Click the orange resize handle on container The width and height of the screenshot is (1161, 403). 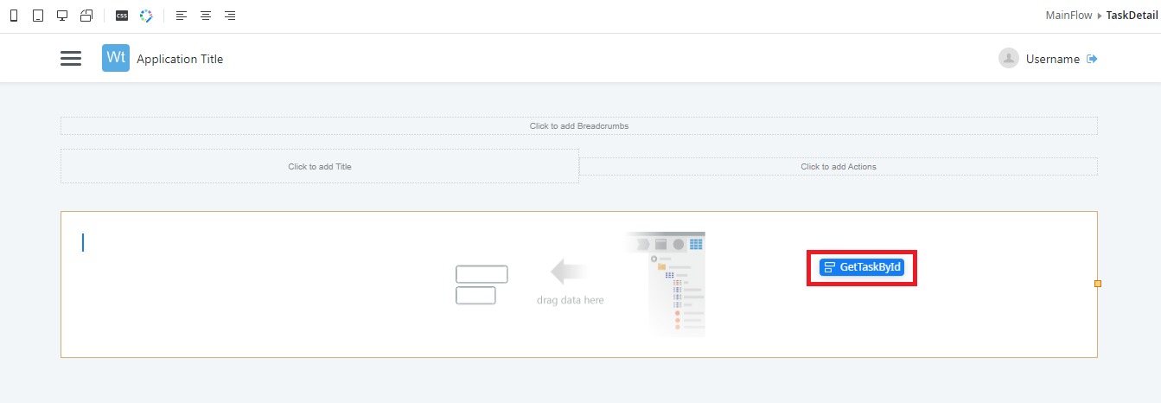click(1098, 284)
